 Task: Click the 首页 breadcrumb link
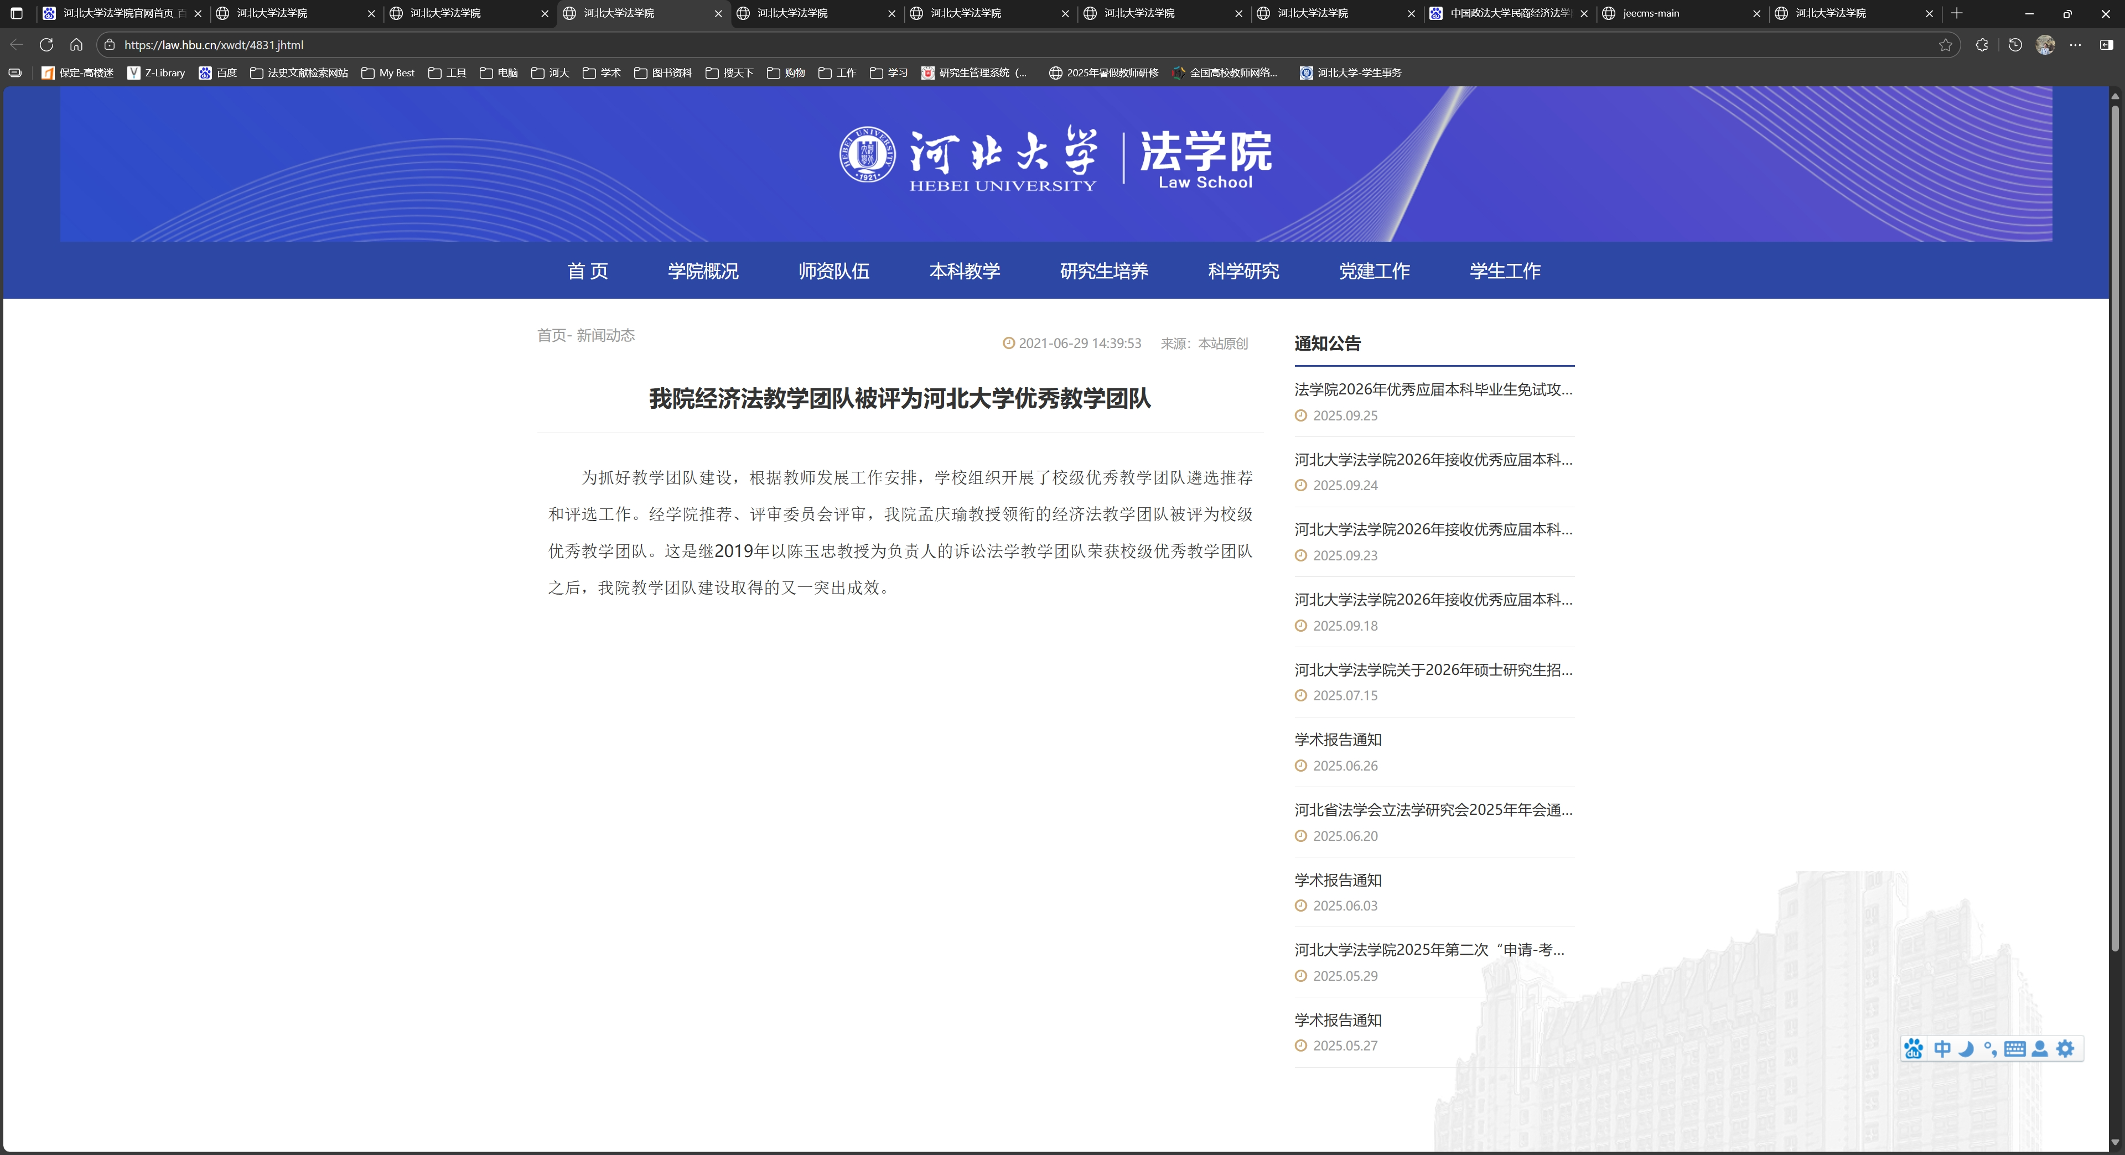pos(551,335)
